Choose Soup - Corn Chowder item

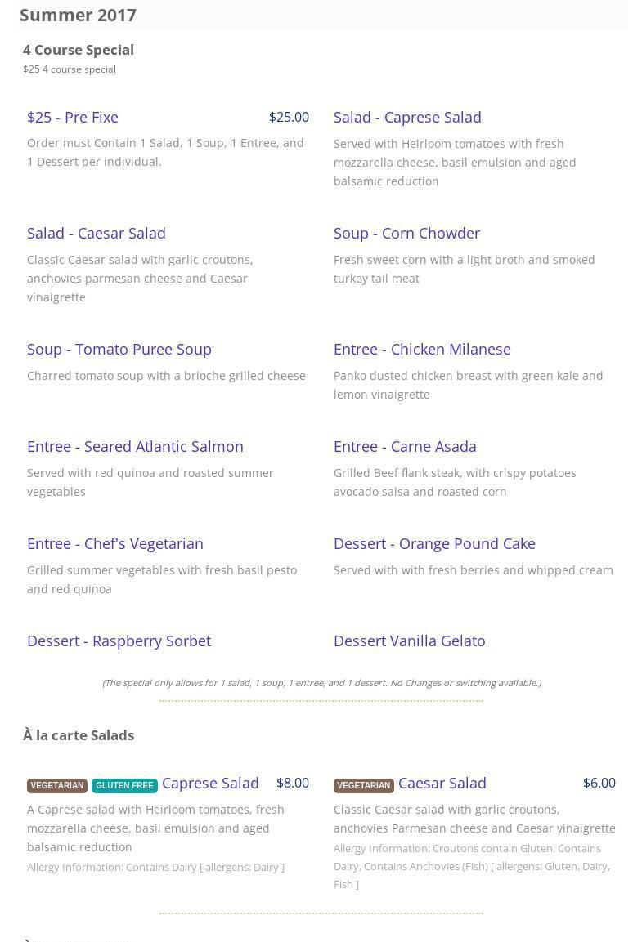coord(406,233)
